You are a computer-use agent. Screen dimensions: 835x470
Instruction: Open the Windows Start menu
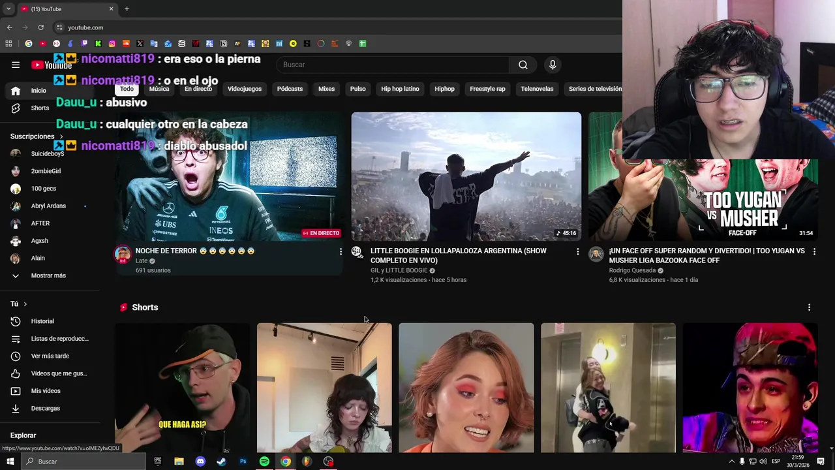click(x=10, y=462)
